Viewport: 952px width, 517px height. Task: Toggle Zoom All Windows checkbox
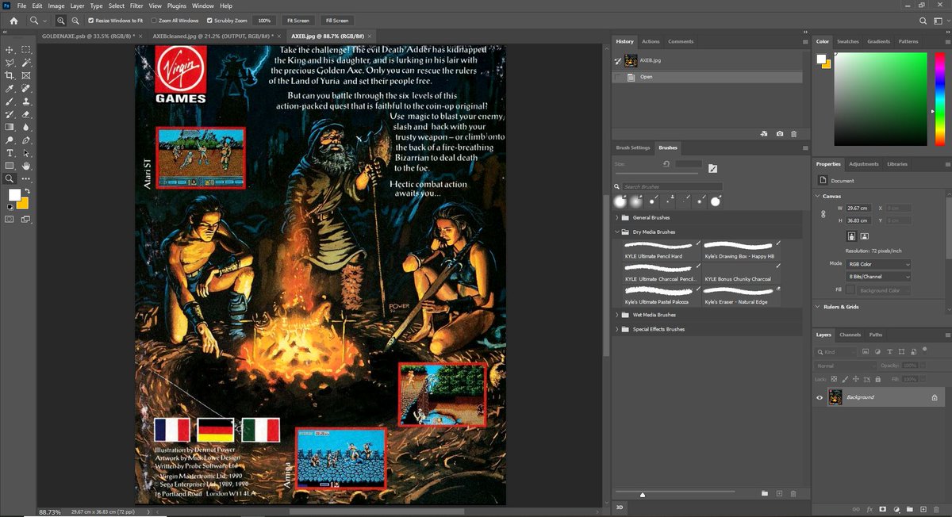point(153,21)
